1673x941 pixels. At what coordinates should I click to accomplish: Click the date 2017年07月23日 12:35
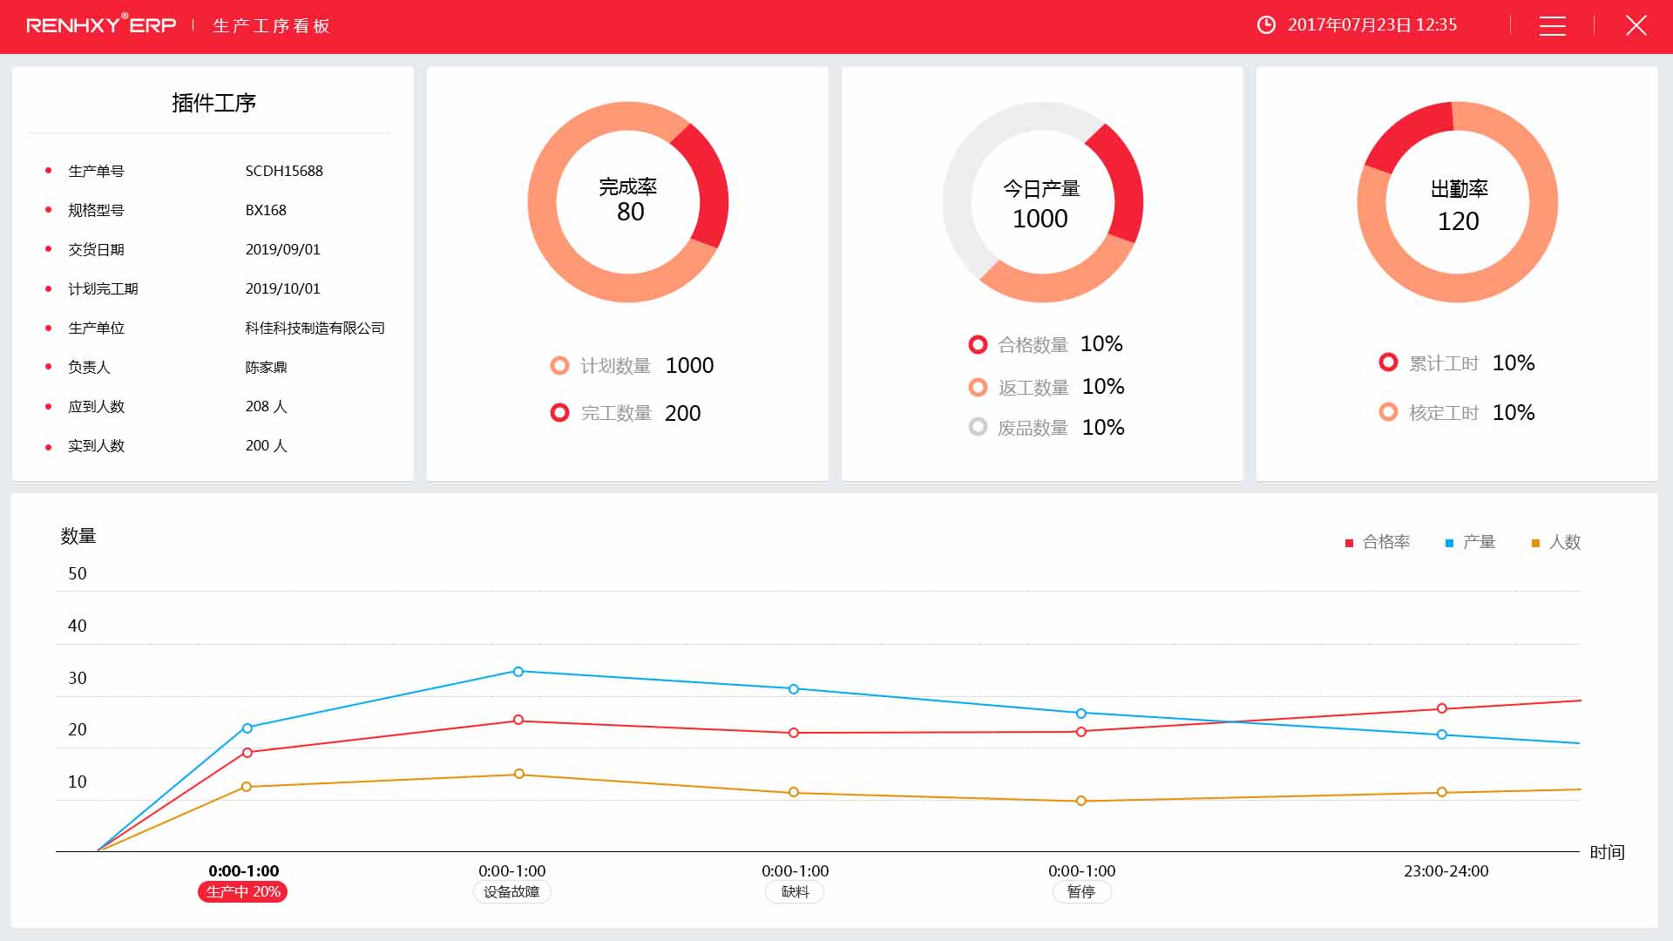click(x=1372, y=25)
